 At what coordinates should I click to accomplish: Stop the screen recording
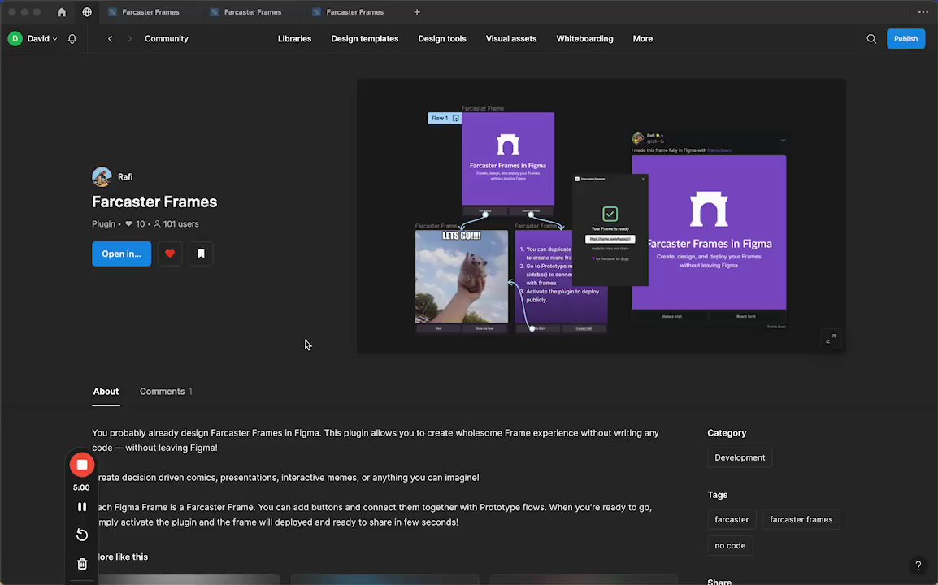[x=82, y=465]
